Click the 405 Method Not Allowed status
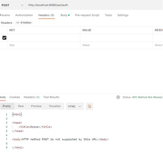The image size is (163, 160). [x=147, y=97]
